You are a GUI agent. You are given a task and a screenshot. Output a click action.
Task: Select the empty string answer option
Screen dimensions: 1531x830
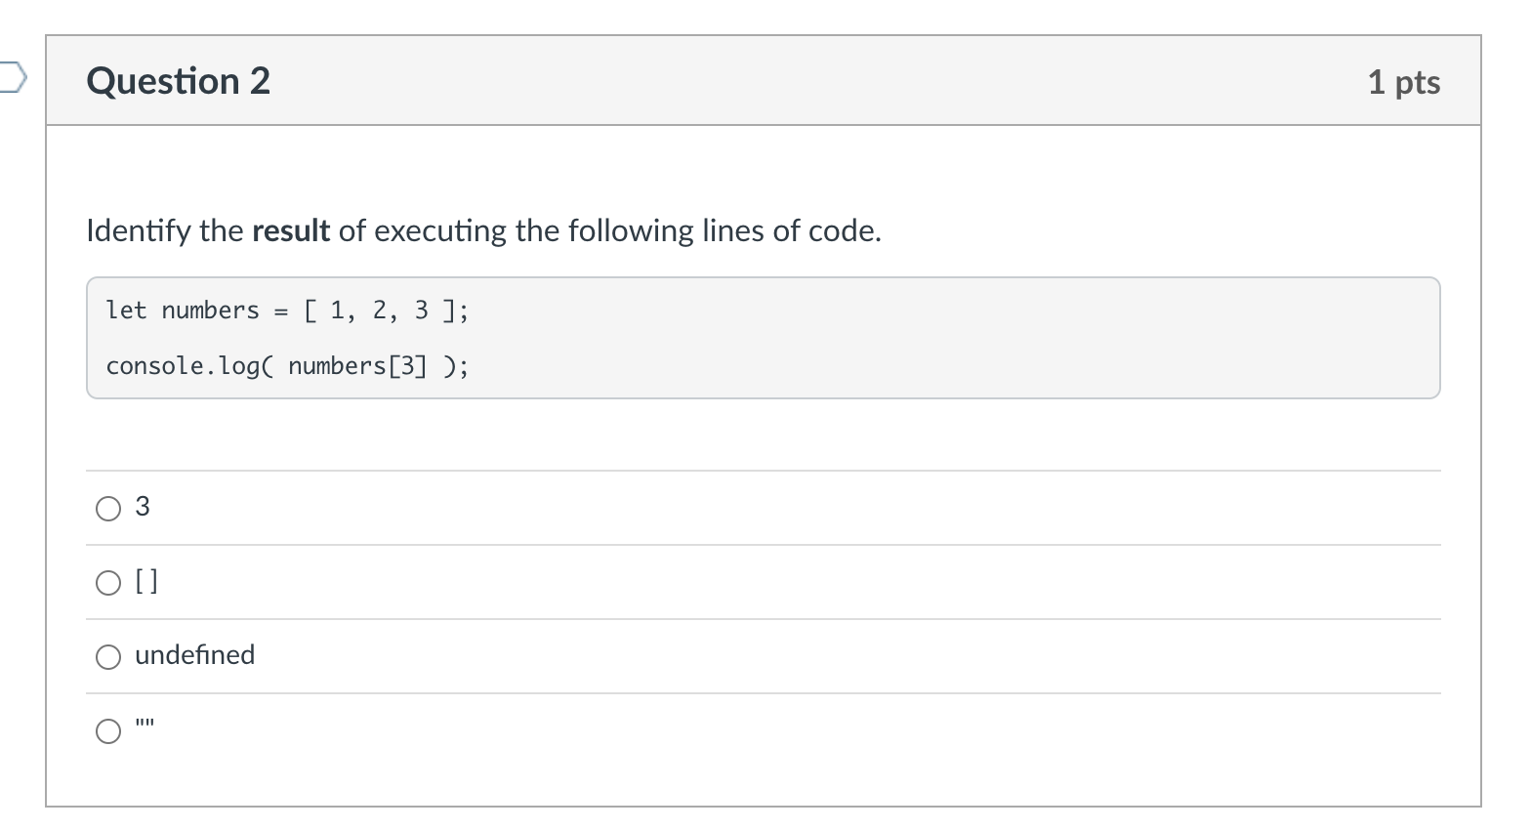(x=108, y=730)
